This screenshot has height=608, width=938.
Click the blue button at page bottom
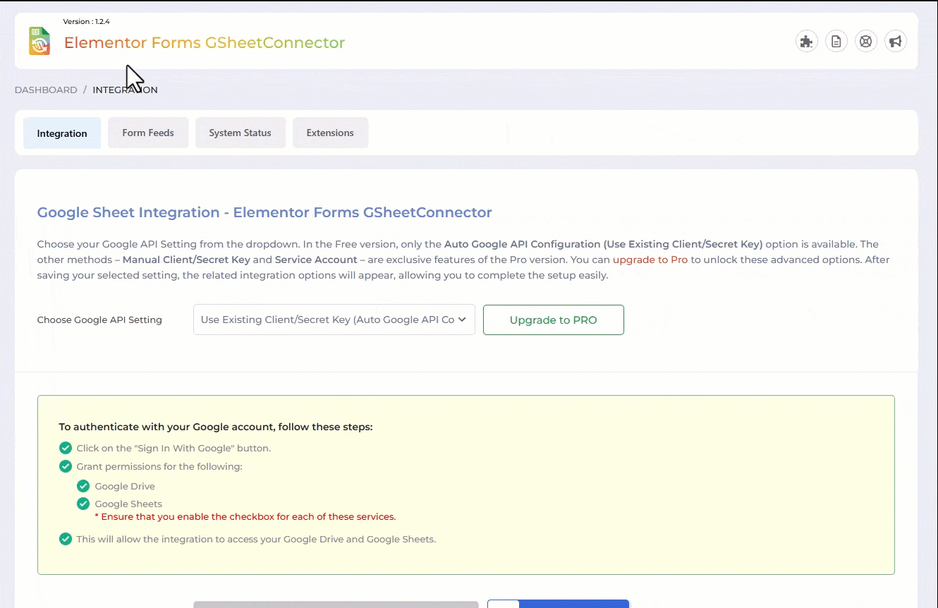[x=558, y=604]
